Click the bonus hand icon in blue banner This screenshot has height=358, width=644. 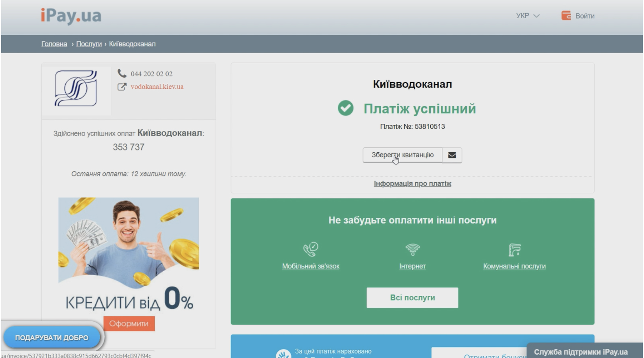coord(283,354)
